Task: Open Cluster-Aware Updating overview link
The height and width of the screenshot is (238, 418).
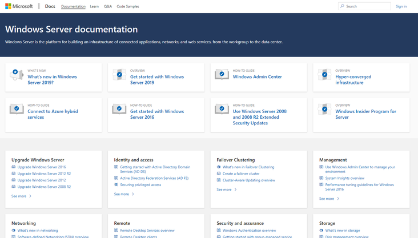Action: point(249,180)
